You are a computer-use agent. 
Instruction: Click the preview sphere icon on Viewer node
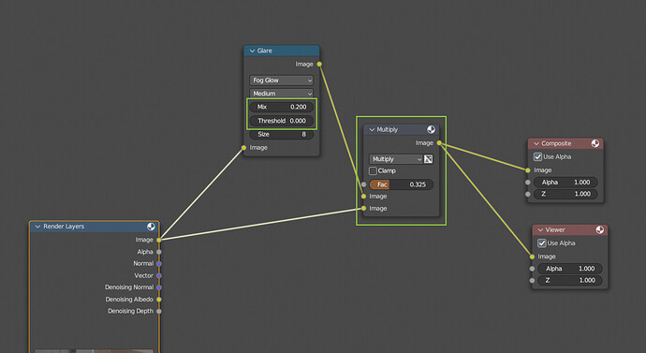600,229
